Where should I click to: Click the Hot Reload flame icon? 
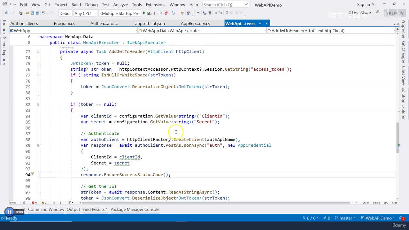(166, 13)
